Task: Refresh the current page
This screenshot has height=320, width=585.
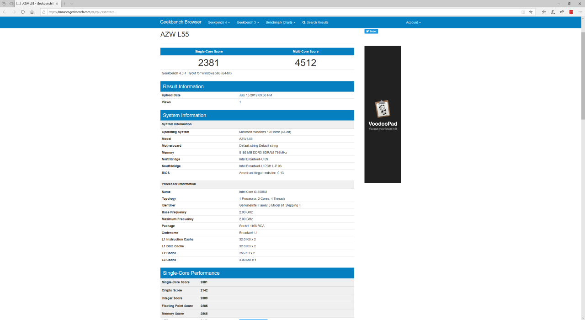Action: point(23,12)
